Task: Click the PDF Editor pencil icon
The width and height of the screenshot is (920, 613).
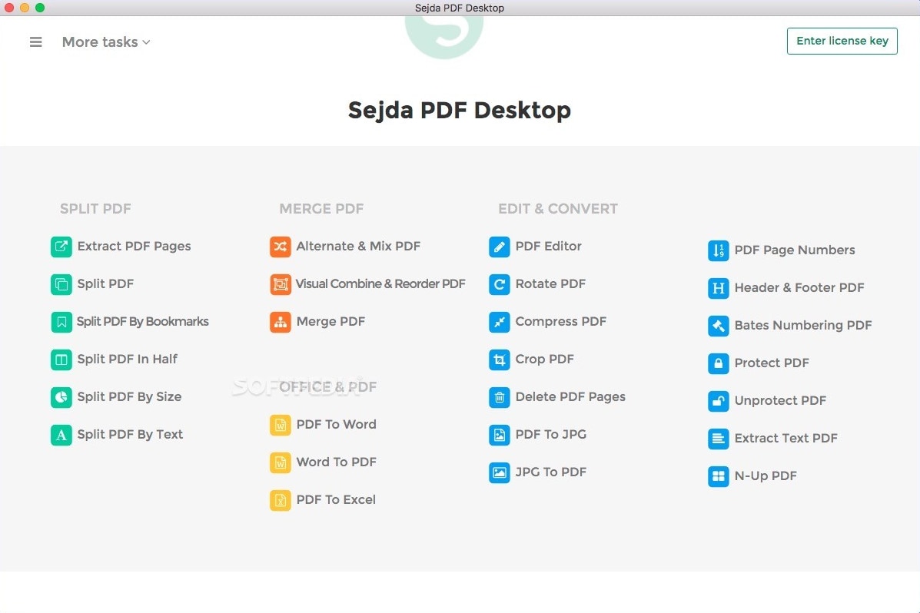Action: [x=500, y=247]
